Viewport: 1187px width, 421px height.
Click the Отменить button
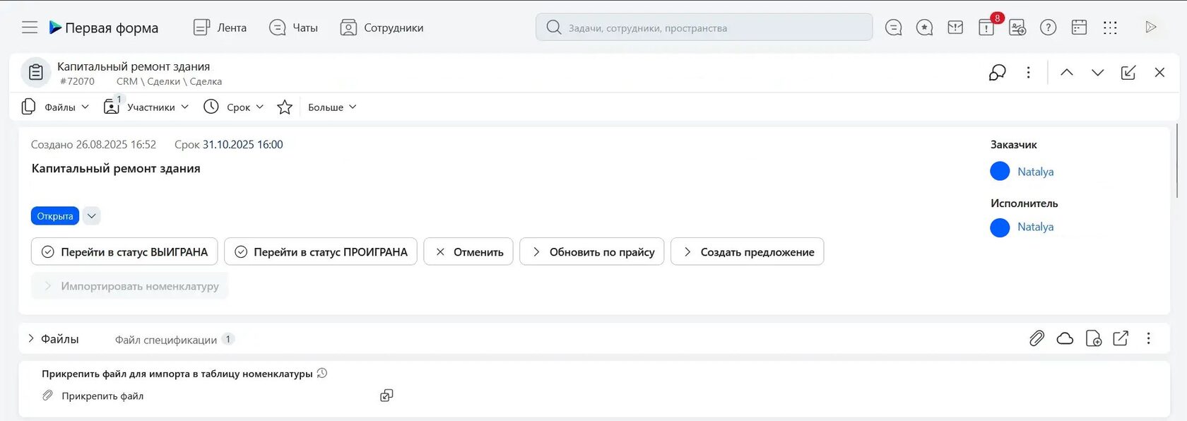pyautogui.click(x=468, y=251)
